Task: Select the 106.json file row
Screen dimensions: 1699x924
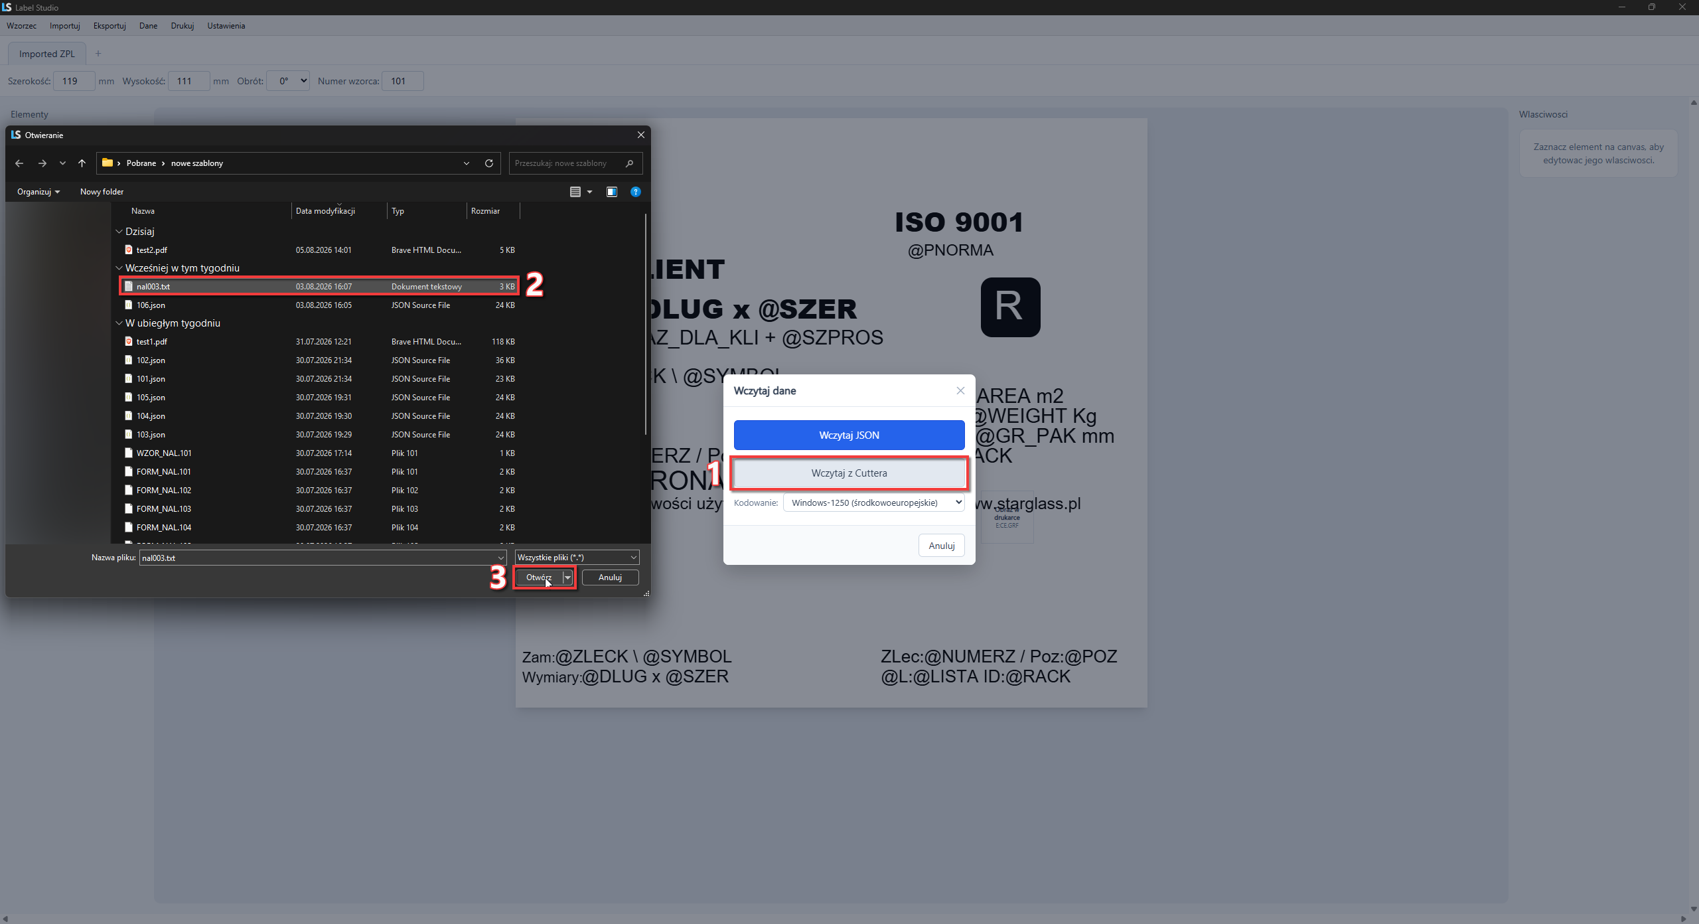Action: 319,305
